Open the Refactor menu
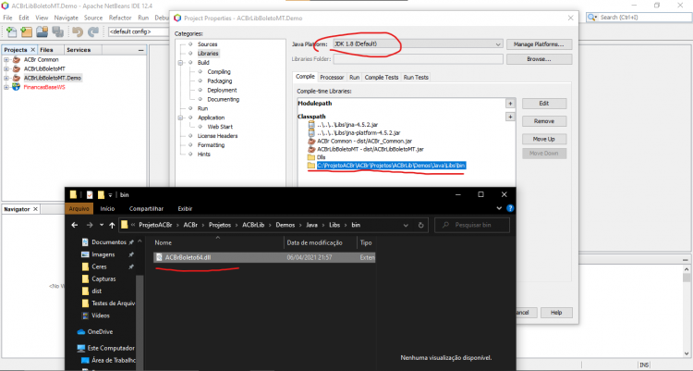This screenshot has width=693, height=371. [120, 18]
